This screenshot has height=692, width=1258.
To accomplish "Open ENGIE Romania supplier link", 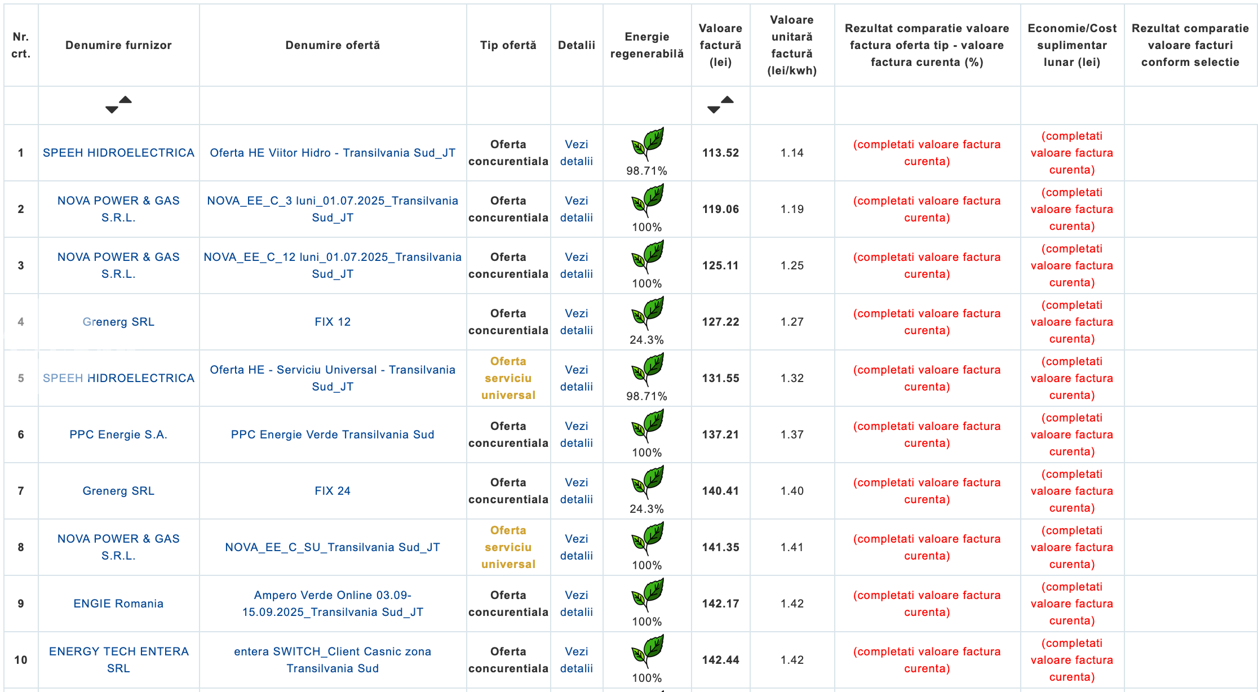I will click(118, 604).
